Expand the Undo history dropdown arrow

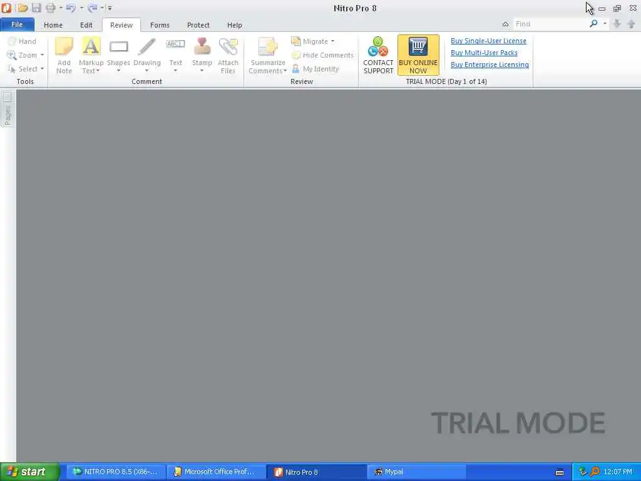pos(81,8)
